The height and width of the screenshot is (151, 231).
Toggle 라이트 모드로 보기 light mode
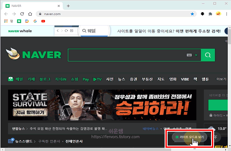click(190, 137)
